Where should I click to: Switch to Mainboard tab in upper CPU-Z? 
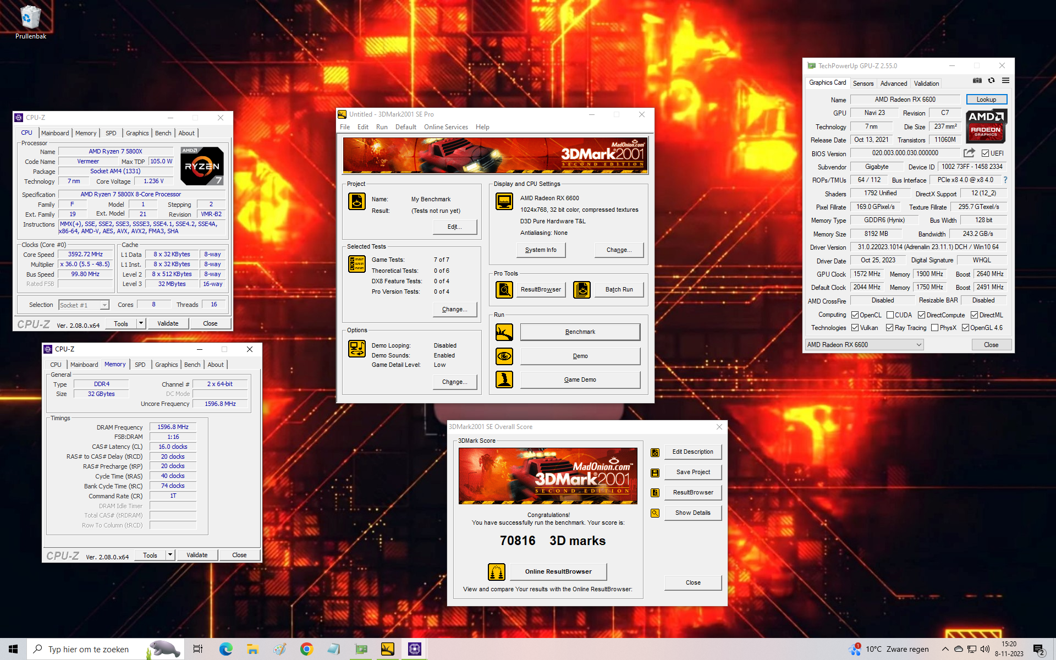coord(55,133)
